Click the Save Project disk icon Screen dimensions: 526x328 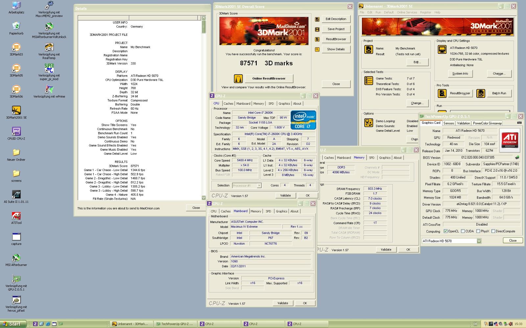coord(317,30)
